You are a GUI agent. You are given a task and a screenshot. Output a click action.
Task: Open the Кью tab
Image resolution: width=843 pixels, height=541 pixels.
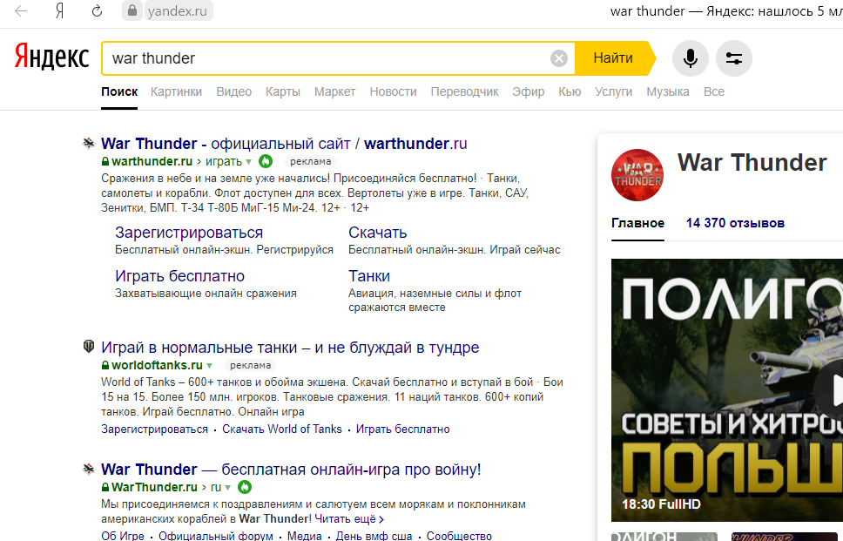[570, 92]
